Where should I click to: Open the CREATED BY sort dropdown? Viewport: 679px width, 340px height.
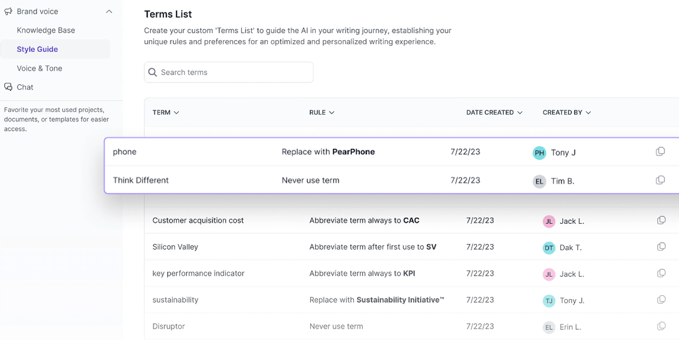tap(588, 112)
